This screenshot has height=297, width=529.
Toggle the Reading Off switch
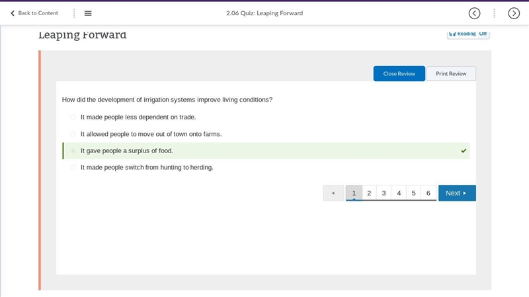[468, 34]
